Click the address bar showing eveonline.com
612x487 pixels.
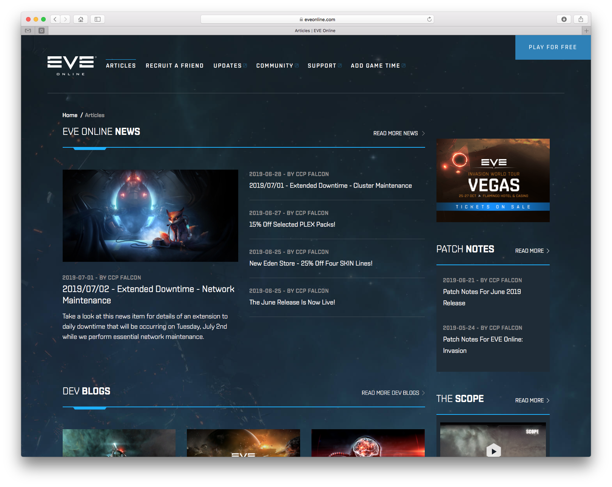317,19
